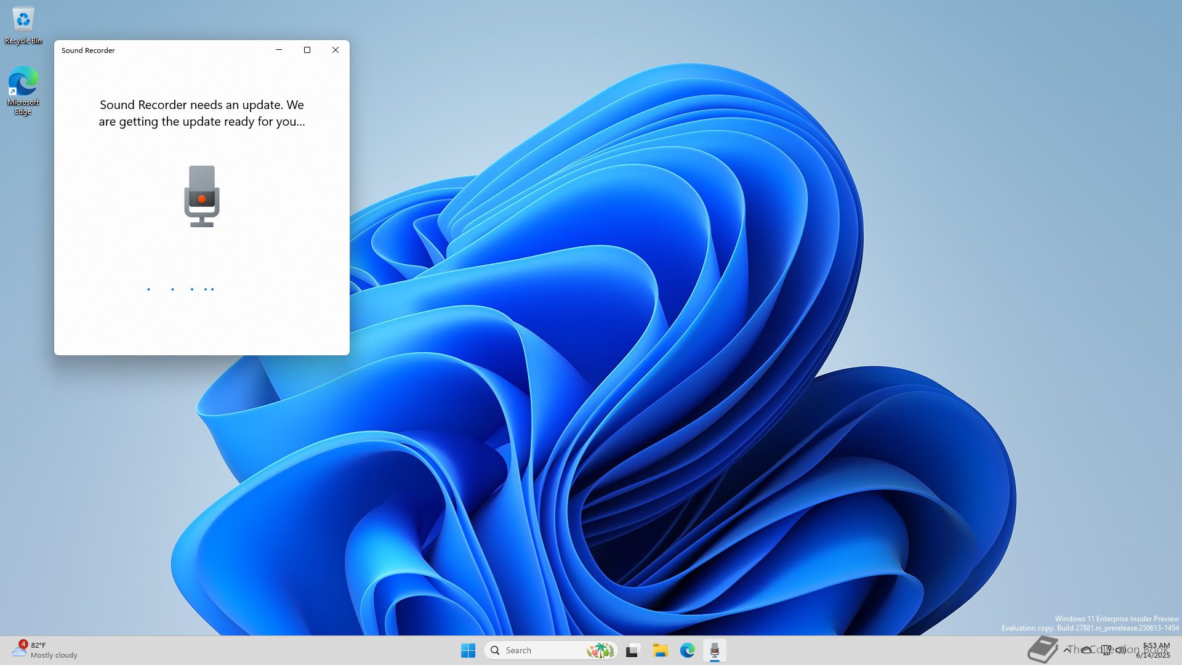Open the Windows Start menu
The width and height of the screenshot is (1182, 665).
tap(468, 650)
